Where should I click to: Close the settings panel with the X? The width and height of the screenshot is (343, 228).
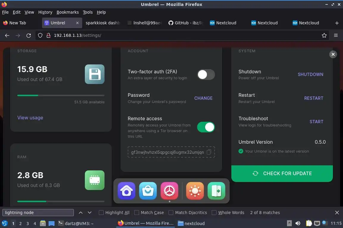click(333, 54)
